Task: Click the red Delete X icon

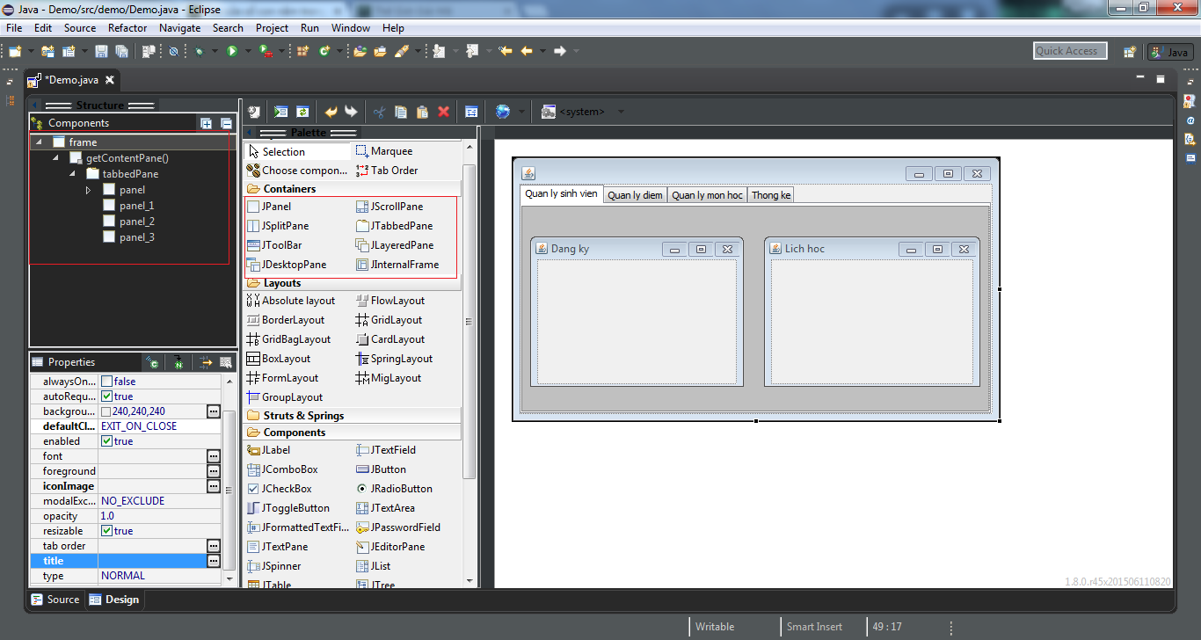Action: coord(443,112)
